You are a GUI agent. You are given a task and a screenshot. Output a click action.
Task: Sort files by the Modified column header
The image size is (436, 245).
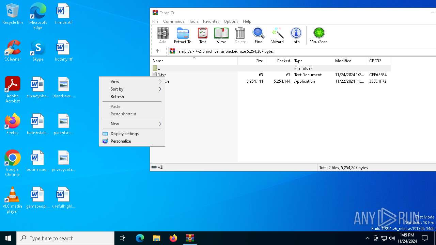(x=350, y=61)
